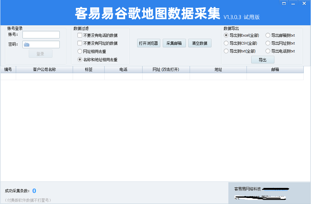The height and width of the screenshot is (204, 311).
Task: Click the 清空数据 button
Action: click(x=200, y=43)
